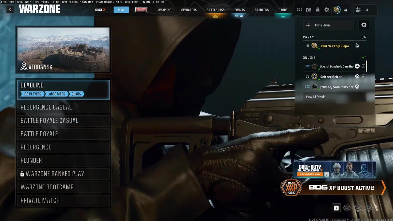Open the BATTLE PASS tab
393x221 pixels.
(x=216, y=10)
